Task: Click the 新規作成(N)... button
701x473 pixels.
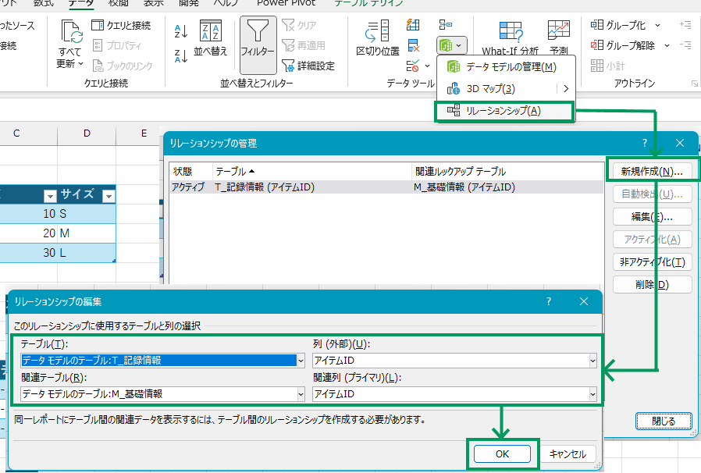Action: 652,170
